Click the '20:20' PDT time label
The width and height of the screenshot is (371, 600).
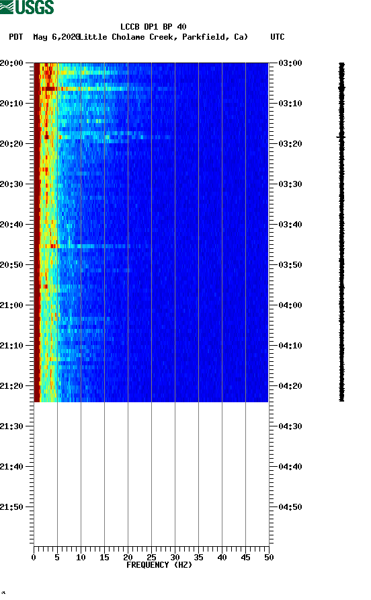click(11, 144)
